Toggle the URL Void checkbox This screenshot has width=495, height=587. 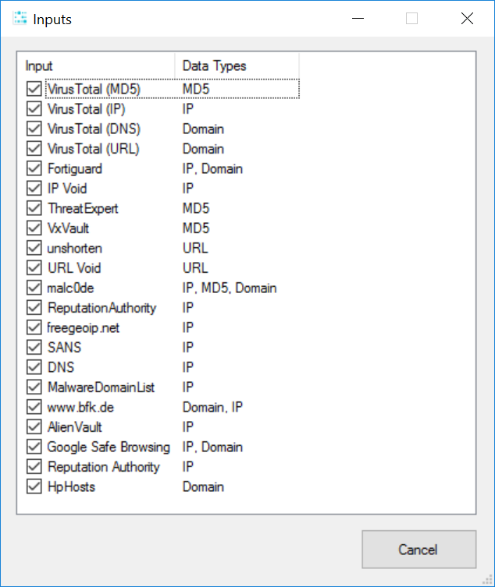point(34,267)
